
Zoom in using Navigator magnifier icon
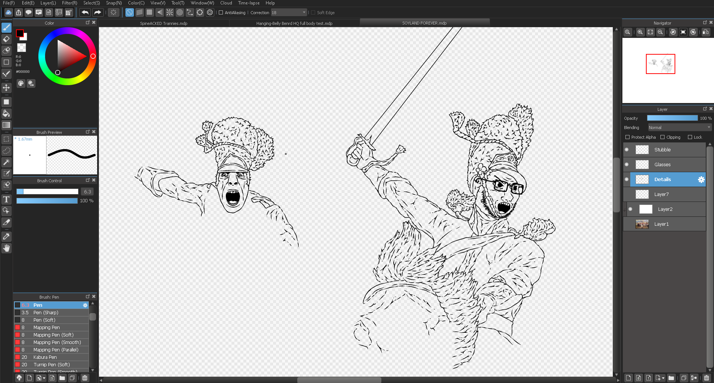640,32
